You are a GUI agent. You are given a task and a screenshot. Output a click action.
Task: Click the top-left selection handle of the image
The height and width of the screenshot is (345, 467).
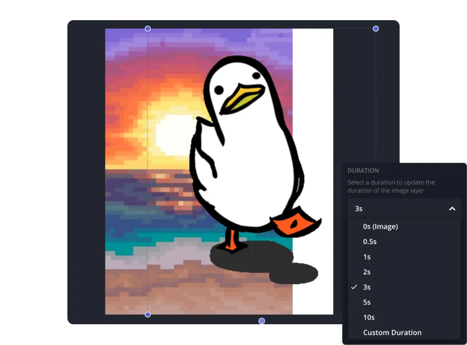[148, 29]
